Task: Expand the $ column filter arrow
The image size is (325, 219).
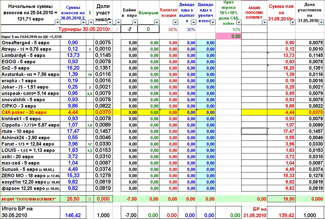Action: (x=91, y=22)
